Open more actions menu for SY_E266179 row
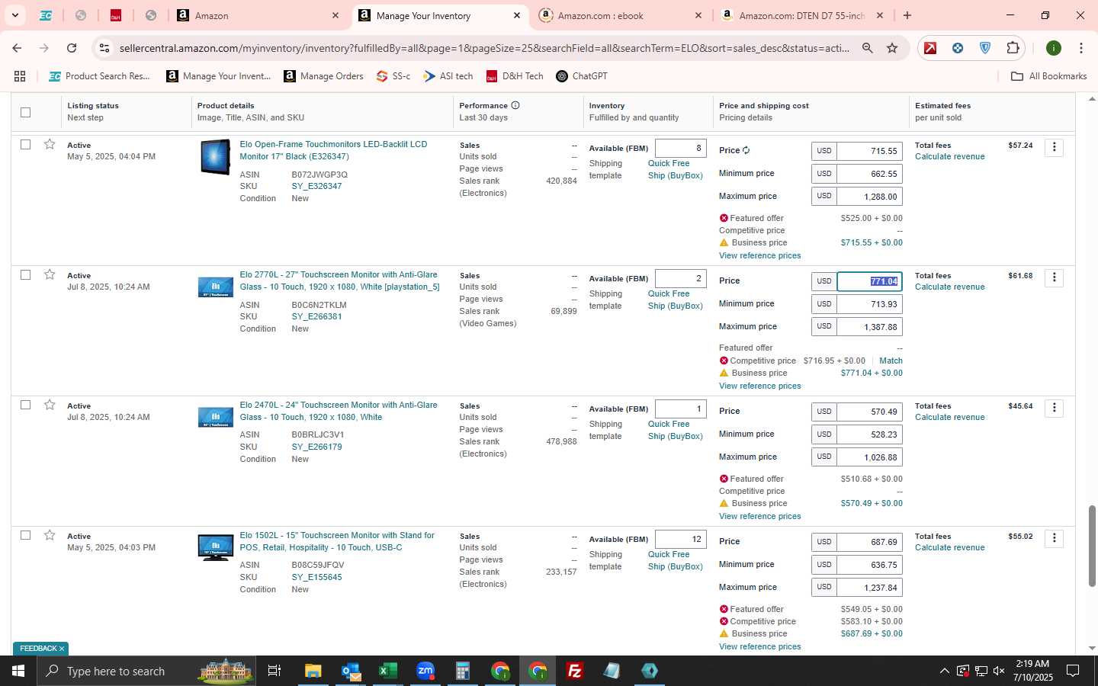1098x686 pixels. click(x=1054, y=408)
